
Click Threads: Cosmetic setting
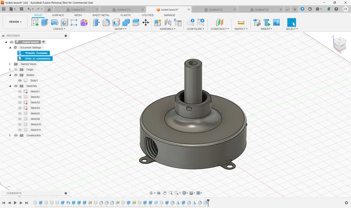coord(34,53)
